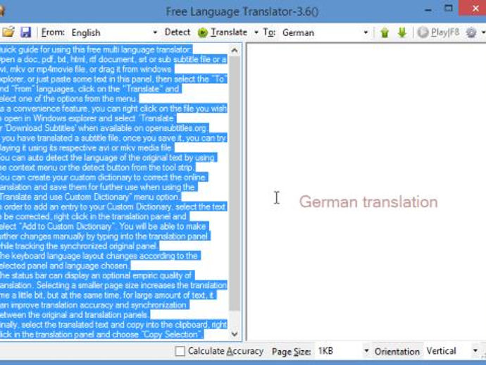Close the Free Language Translator window

click(x=475, y=8)
